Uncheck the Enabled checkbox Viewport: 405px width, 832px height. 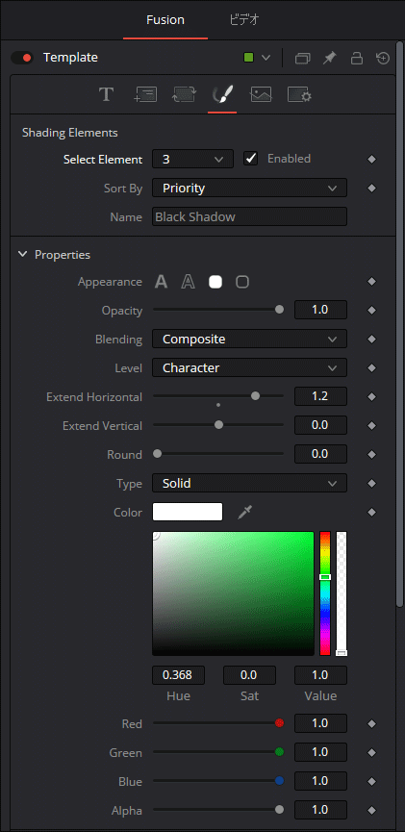[250, 159]
